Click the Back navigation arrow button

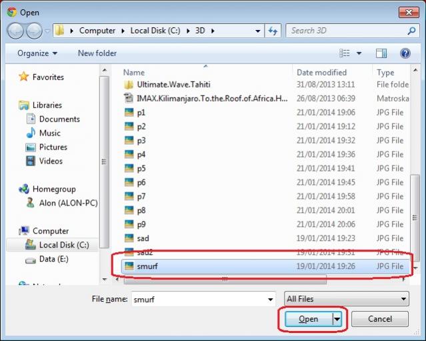point(16,31)
